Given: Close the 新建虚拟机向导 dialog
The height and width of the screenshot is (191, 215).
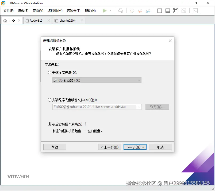Looking at the screenshot, I should pyautogui.click(x=170, y=41).
